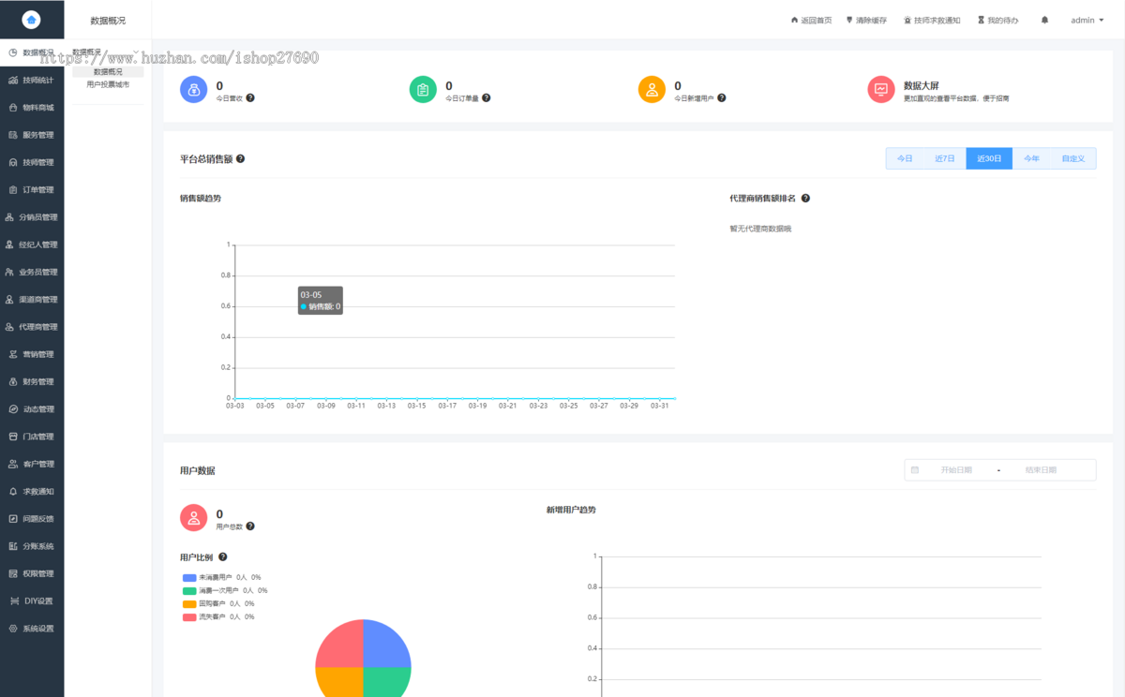
Task: Click 返回首页 in the top bar
Action: point(811,20)
